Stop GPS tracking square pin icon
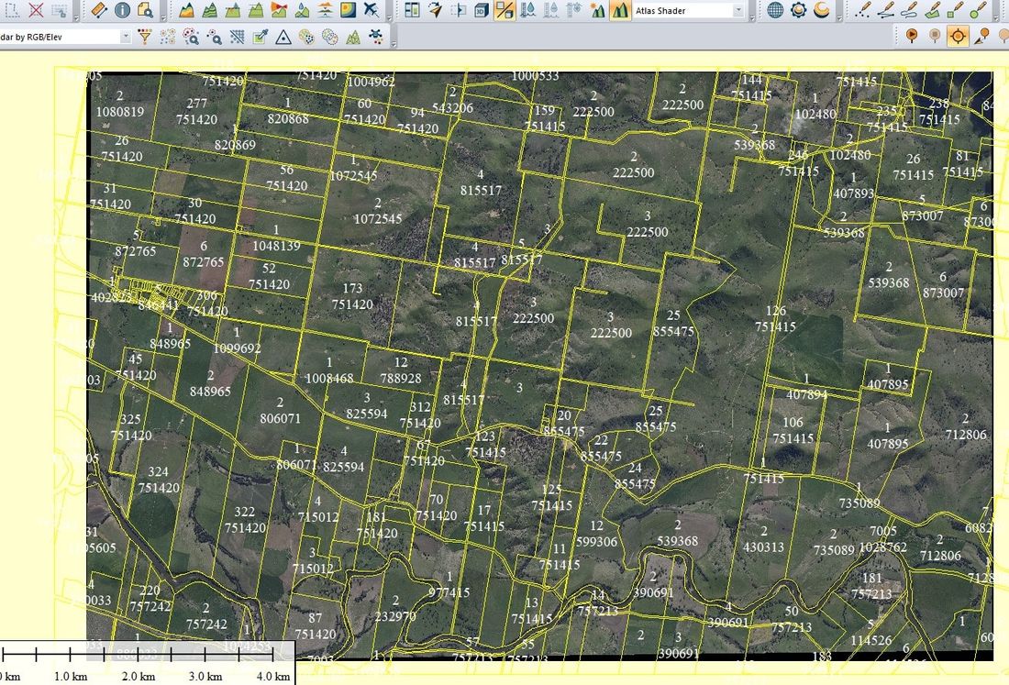The width and height of the screenshot is (1009, 685). pyautogui.click(x=935, y=36)
